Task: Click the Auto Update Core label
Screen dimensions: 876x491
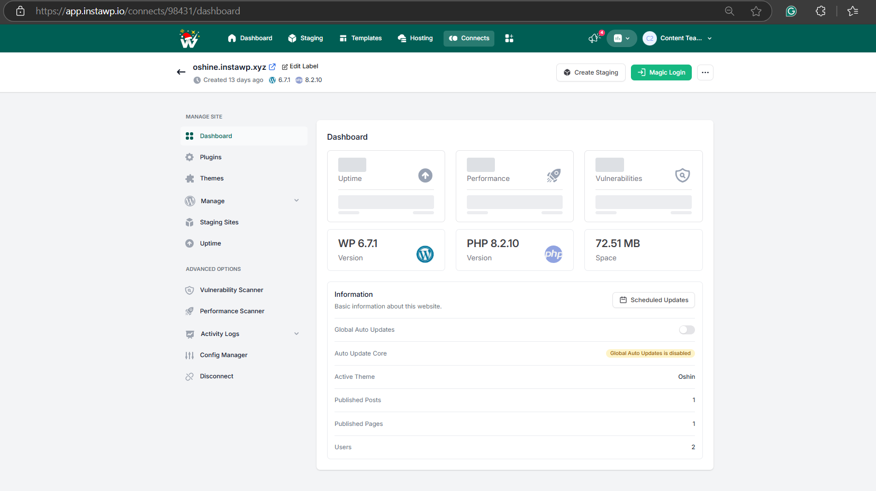Action: point(360,353)
